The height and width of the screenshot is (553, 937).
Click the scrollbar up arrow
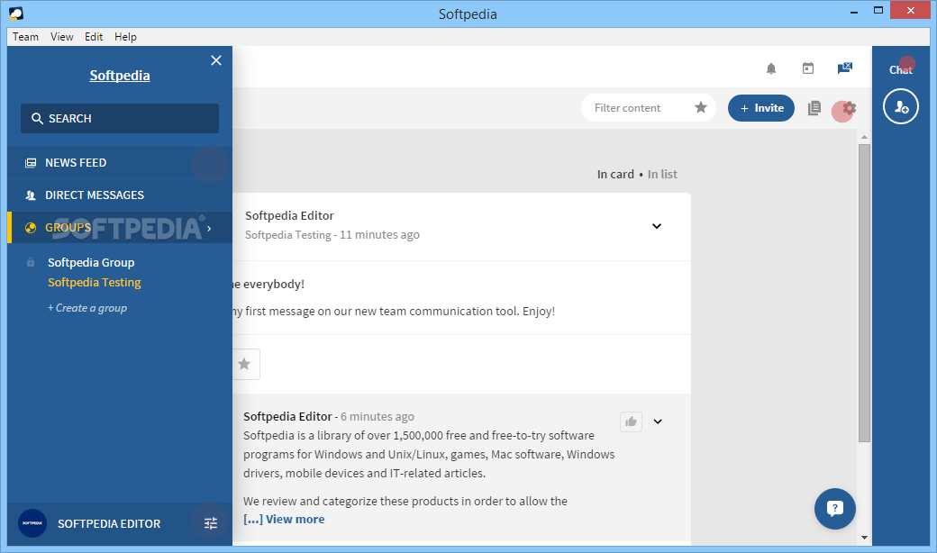pyautogui.click(x=864, y=138)
